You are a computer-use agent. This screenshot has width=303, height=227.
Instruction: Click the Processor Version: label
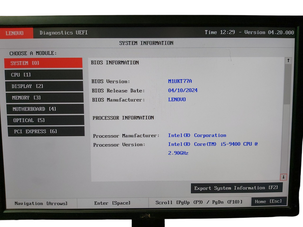click(x=119, y=145)
